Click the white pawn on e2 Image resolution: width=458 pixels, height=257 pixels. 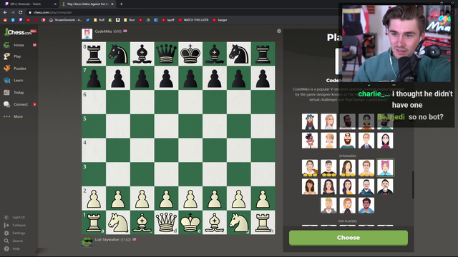(x=190, y=198)
